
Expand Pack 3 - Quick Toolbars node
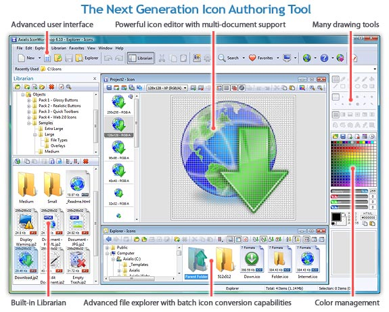tap(29, 112)
